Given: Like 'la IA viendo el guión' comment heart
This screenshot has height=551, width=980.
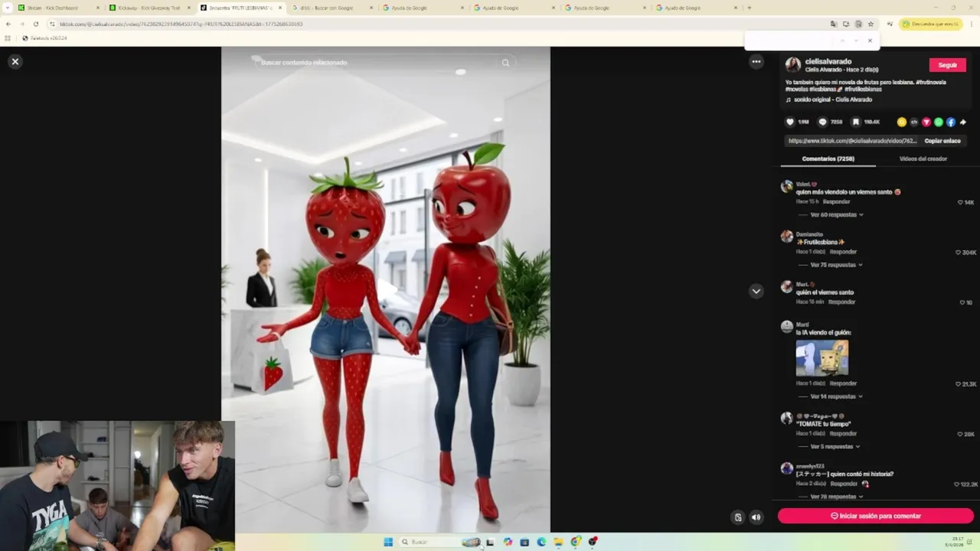Looking at the screenshot, I should click(x=958, y=383).
